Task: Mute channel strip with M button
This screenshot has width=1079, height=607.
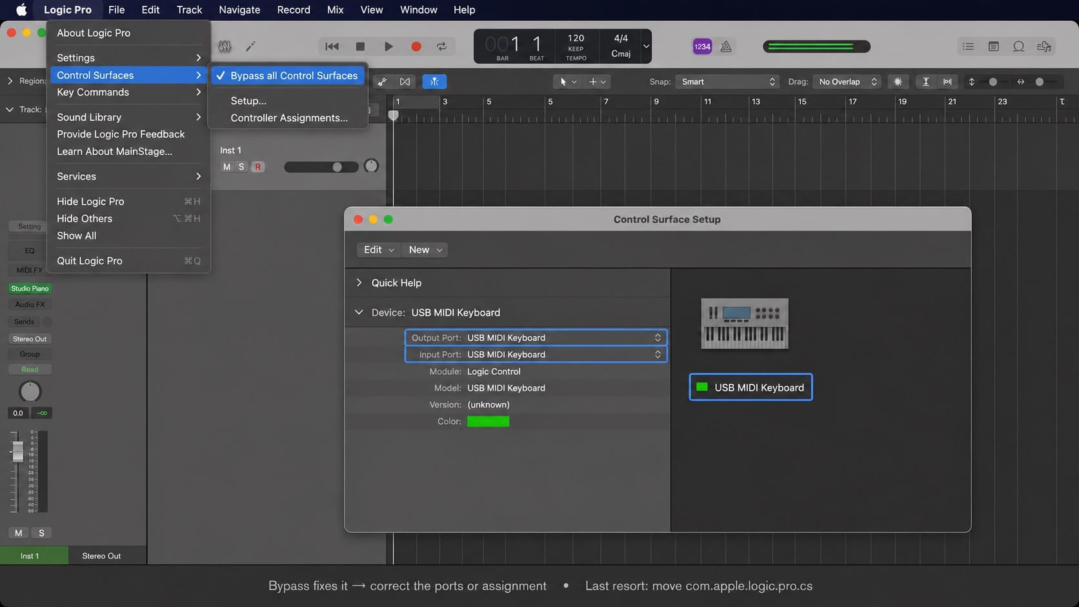Action: click(18, 533)
